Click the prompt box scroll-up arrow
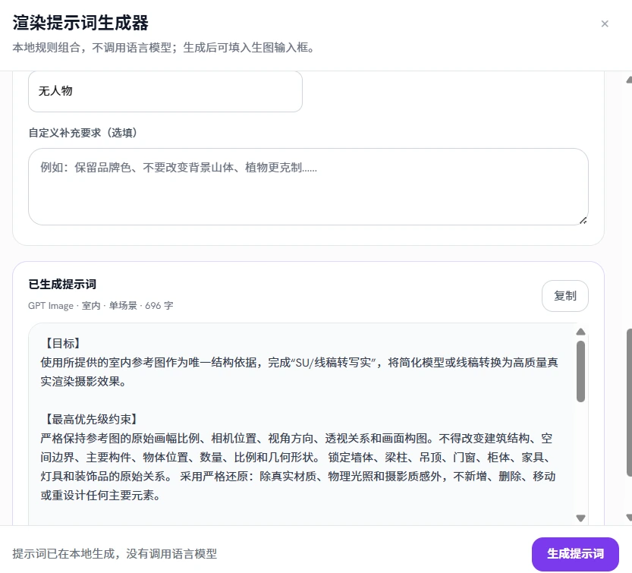The image size is (632, 573). click(580, 332)
